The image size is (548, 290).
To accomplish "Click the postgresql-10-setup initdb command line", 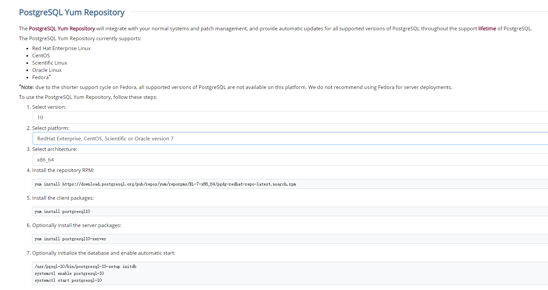I will (x=86, y=267).
